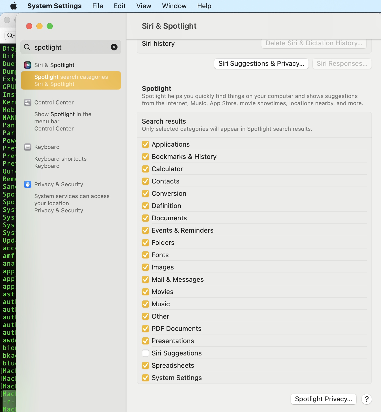Click the Search results heading
The height and width of the screenshot is (412, 381).
coord(164,121)
